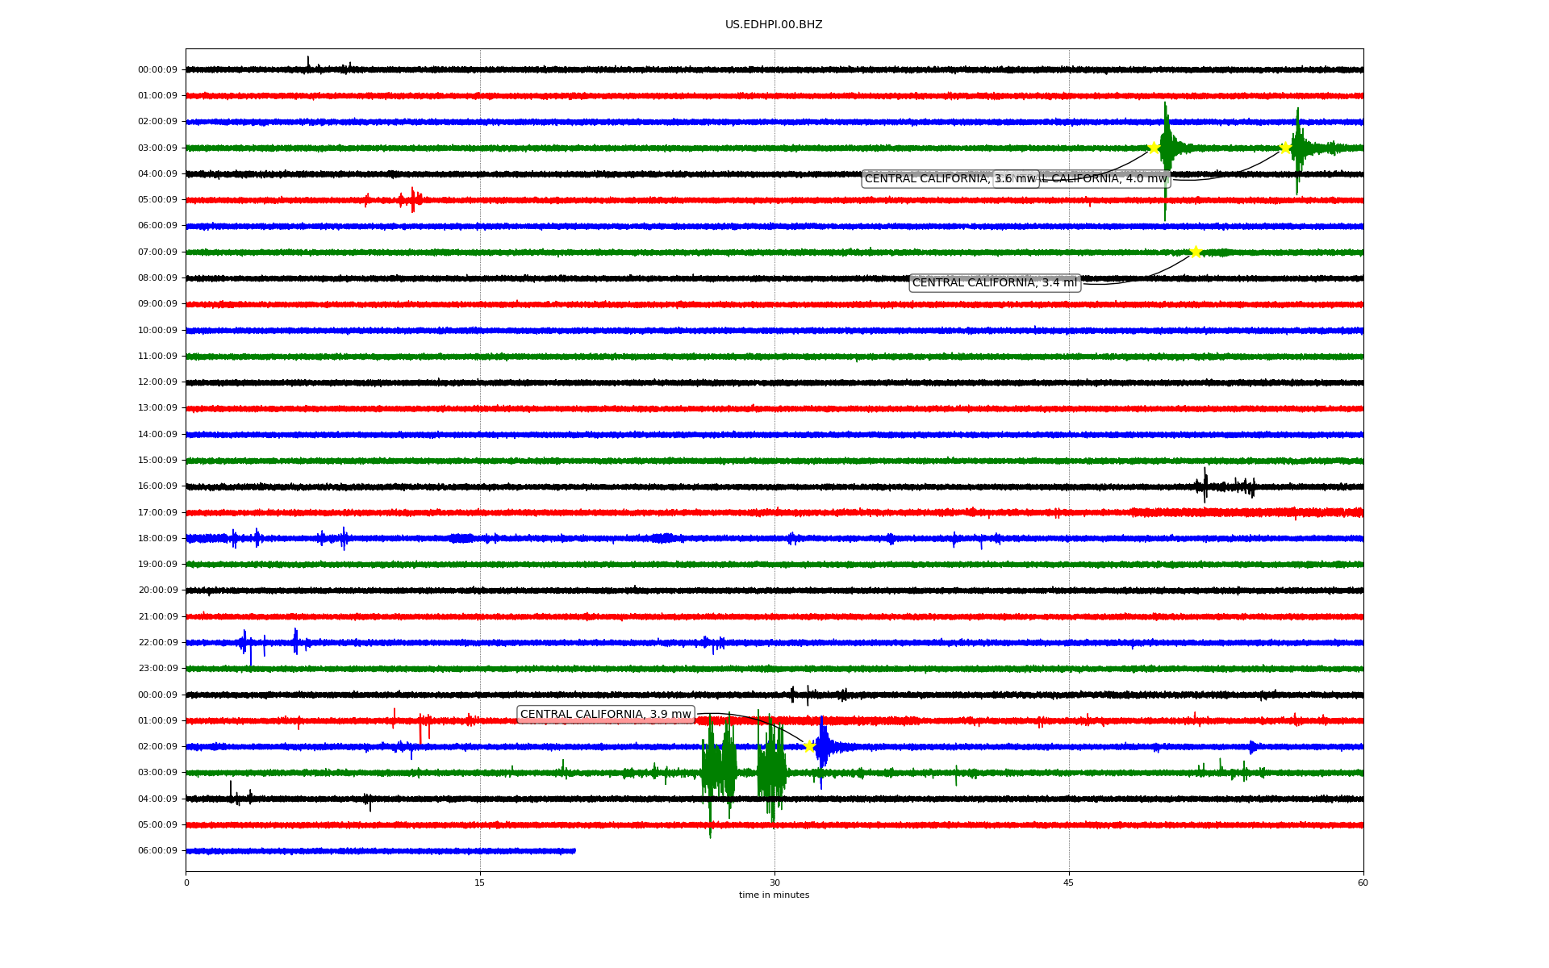Select the 16:00:09 row time label

pos(157,486)
